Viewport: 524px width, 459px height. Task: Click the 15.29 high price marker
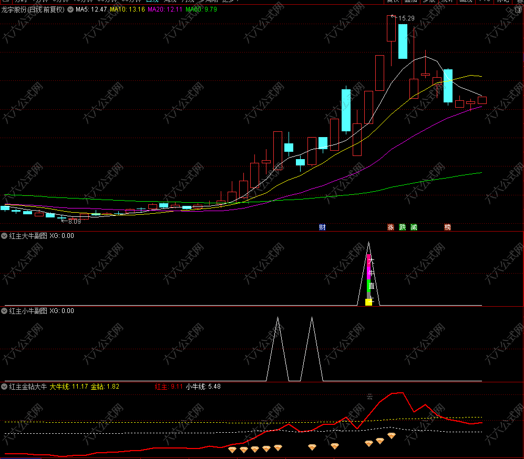(x=406, y=18)
